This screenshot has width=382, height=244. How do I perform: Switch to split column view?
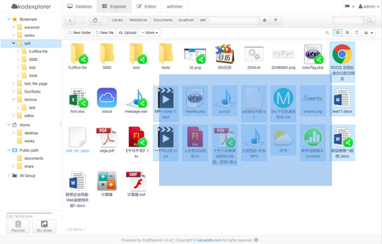coord(357,32)
